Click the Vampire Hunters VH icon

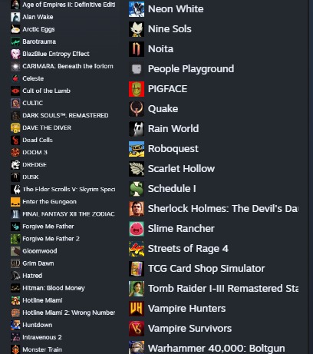[x=137, y=309]
